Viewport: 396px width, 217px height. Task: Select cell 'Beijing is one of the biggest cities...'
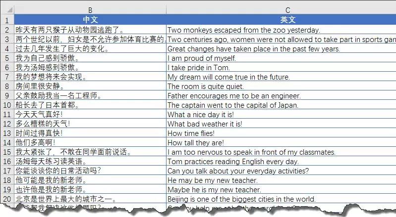(281, 199)
